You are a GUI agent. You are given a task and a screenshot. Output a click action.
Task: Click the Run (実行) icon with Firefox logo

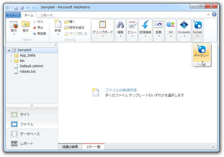pos(14,24)
